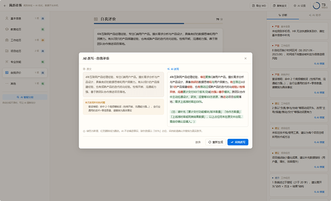This screenshot has height=201, width=331.
Task: Click the 未检测到手机号 issue card
Action: pos(298,31)
